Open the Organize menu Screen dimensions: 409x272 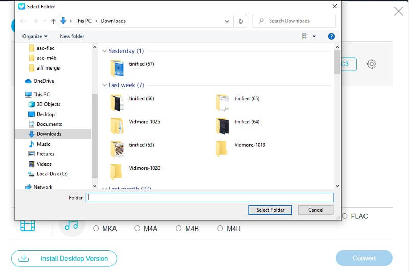pos(35,36)
